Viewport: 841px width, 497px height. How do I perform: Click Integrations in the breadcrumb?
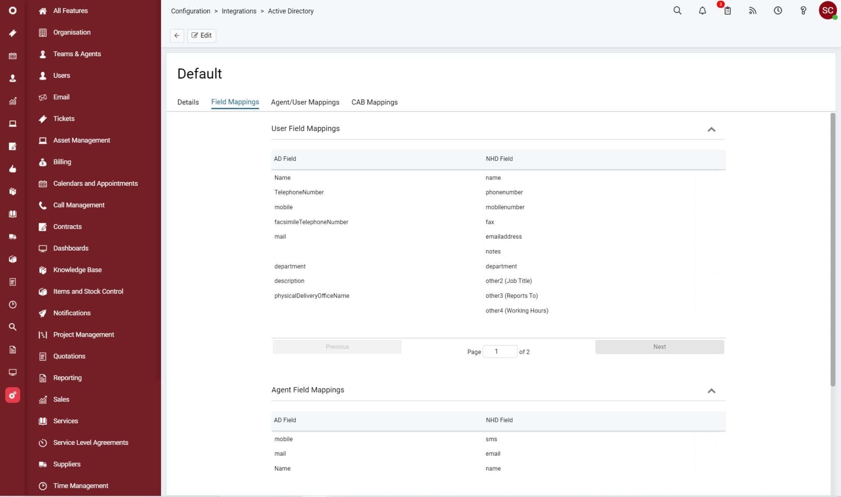click(x=239, y=11)
